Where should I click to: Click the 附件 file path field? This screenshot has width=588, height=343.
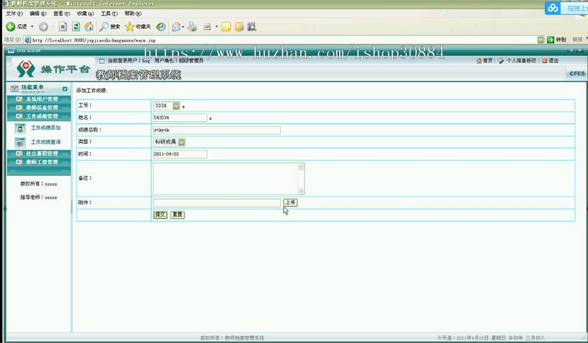216,203
